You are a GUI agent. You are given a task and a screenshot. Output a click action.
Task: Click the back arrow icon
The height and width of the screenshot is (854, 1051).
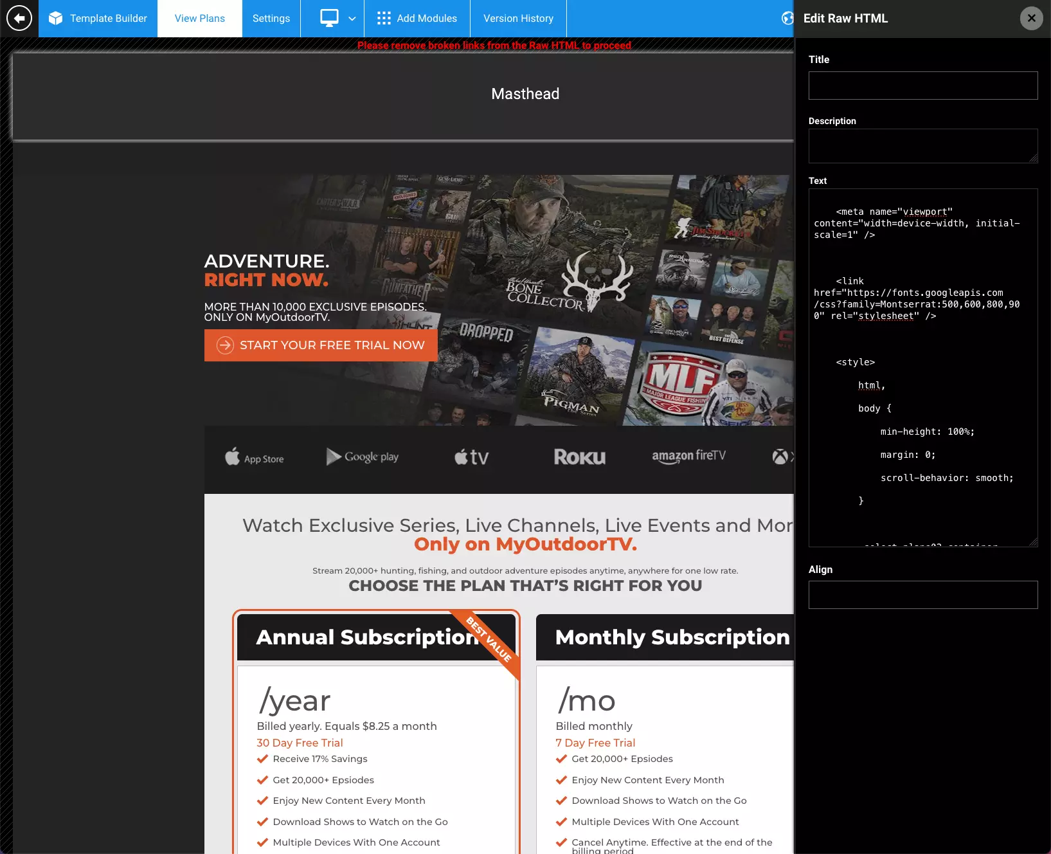[19, 18]
